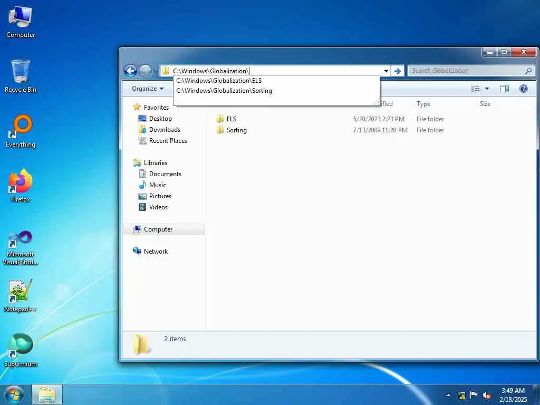Open the clock showing 3:49 AM
The image size is (540, 405).
[x=513, y=395]
